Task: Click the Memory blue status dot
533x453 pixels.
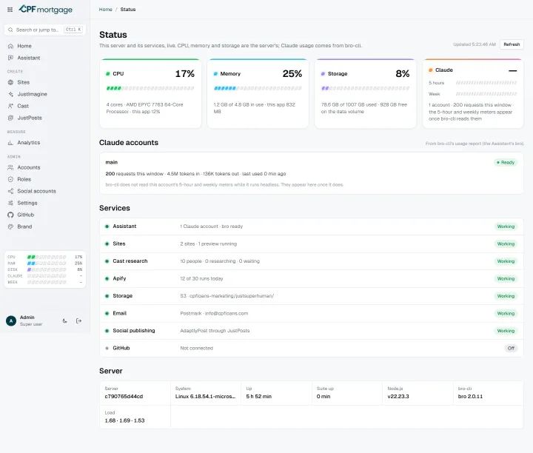Action: [x=215, y=74]
